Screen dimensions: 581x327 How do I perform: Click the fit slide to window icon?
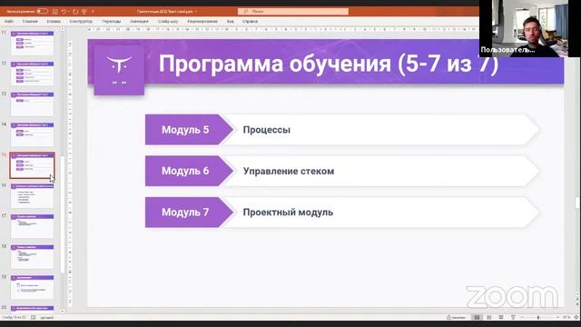coord(576,317)
